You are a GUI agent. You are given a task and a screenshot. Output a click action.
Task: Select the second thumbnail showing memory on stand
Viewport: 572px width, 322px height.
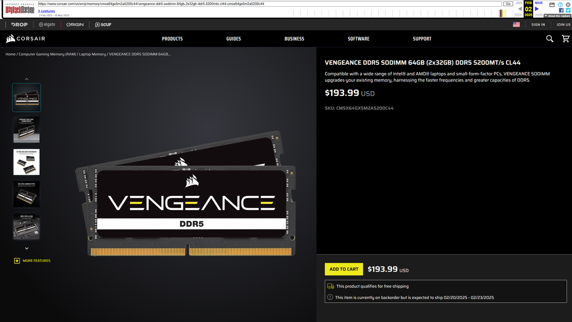tap(26, 130)
